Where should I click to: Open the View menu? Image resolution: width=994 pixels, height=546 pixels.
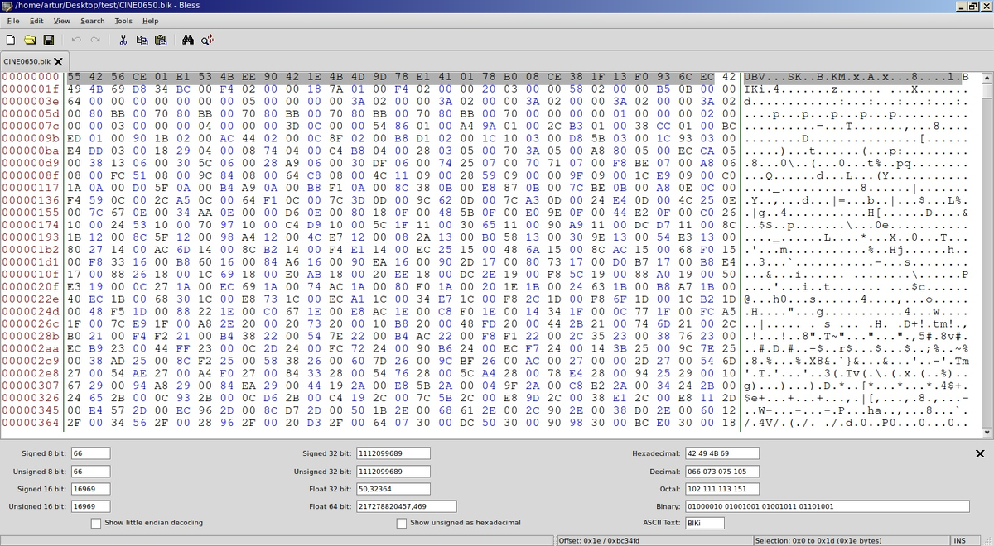(x=62, y=21)
